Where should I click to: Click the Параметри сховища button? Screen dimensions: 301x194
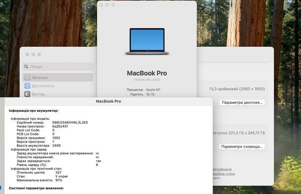click(x=242, y=147)
